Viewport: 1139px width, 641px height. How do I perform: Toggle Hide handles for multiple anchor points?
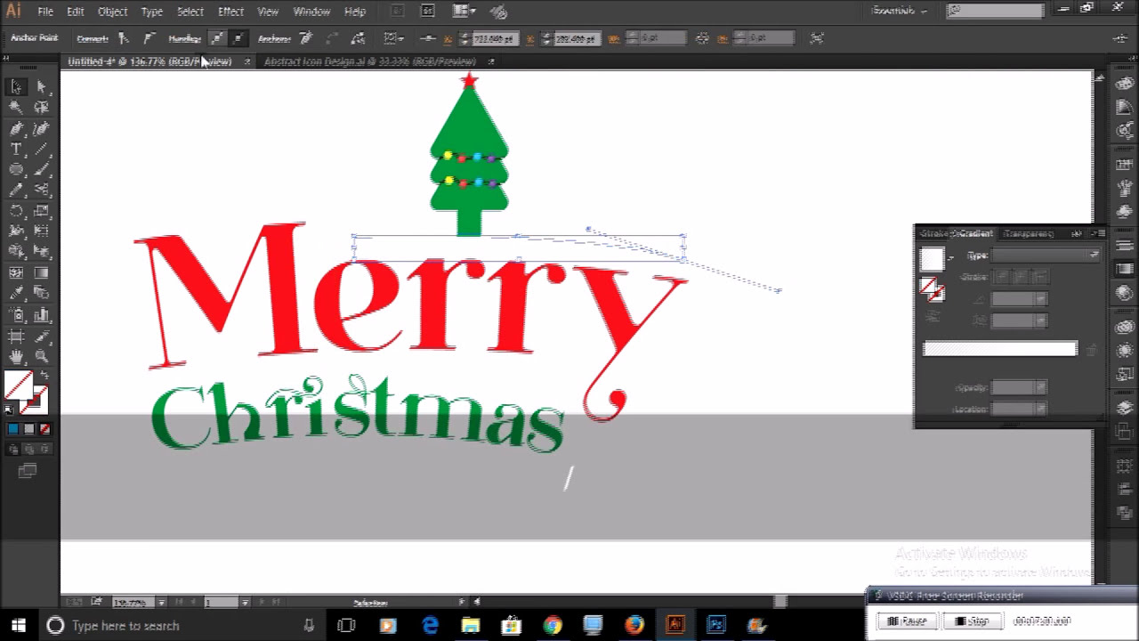(238, 38)
